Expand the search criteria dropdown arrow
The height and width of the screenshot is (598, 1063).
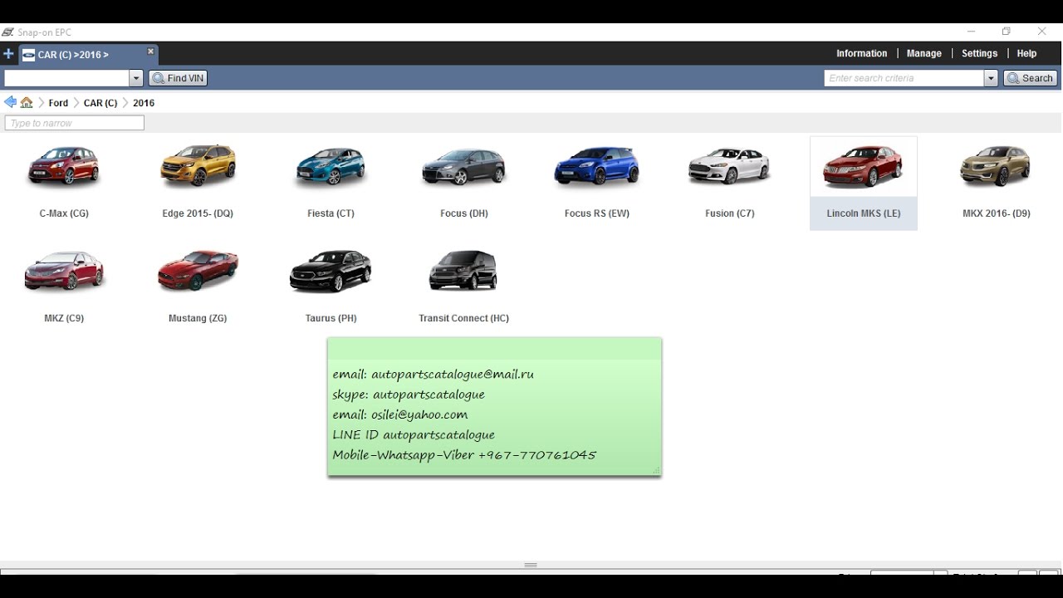(x=990, y=78)
